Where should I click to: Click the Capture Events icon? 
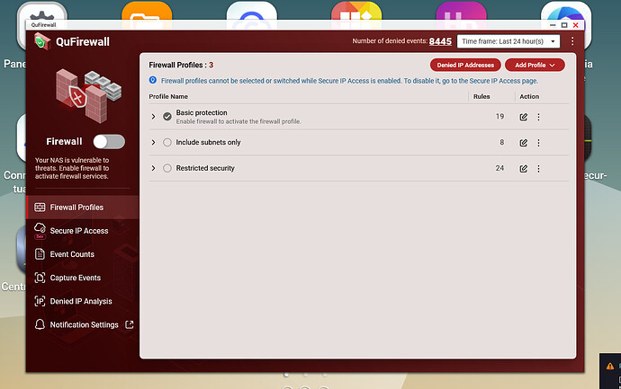coord(40,278)
